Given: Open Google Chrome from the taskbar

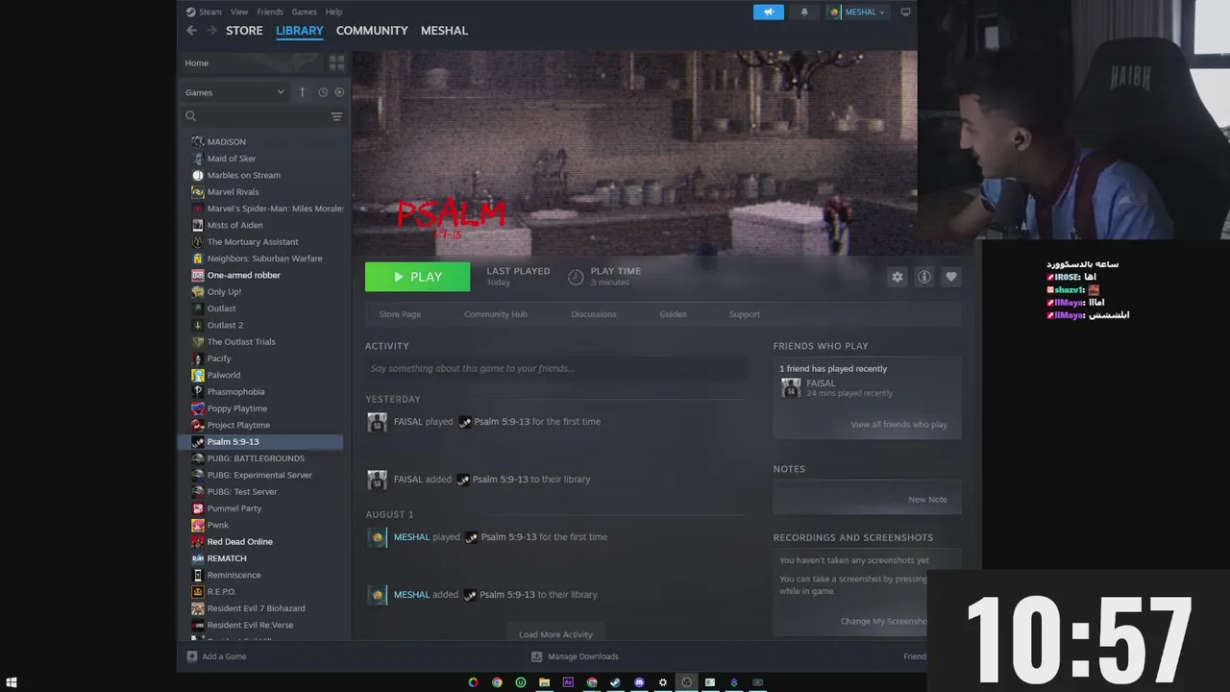Looking at the screenshot, I should (497, 682).
